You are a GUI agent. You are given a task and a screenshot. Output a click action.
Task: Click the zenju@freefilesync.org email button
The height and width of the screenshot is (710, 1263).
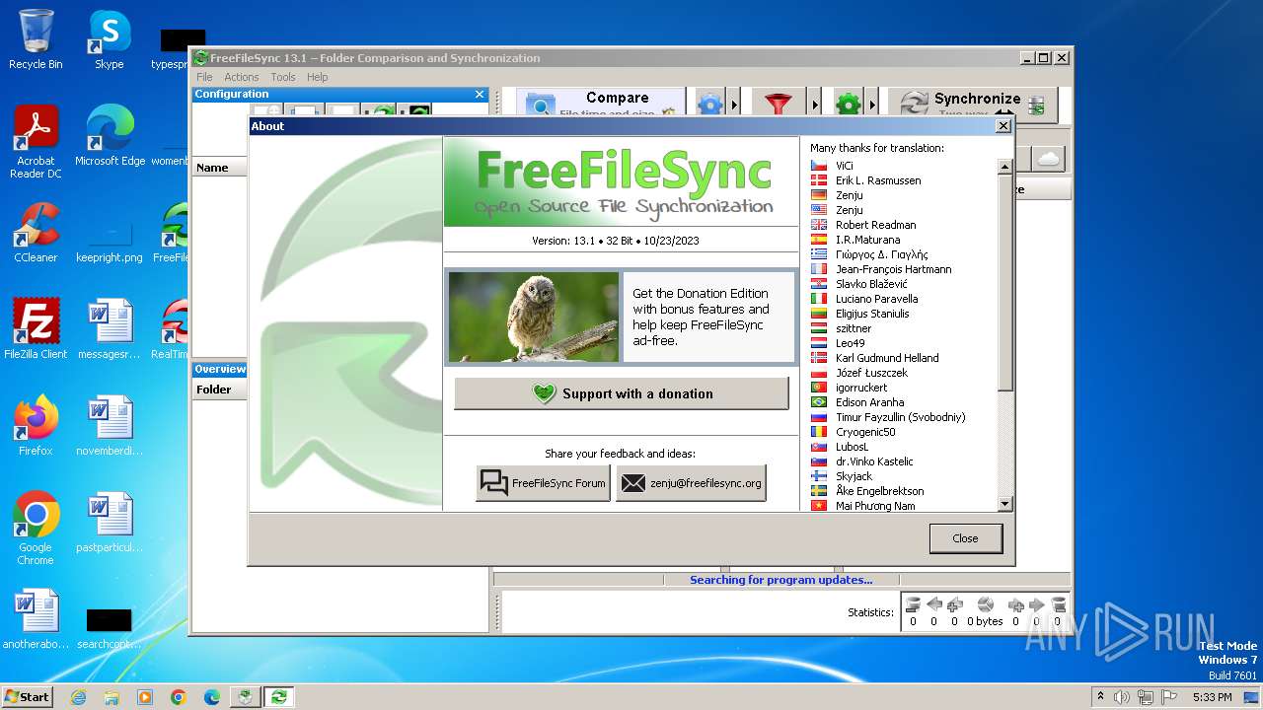pos(691,483)
